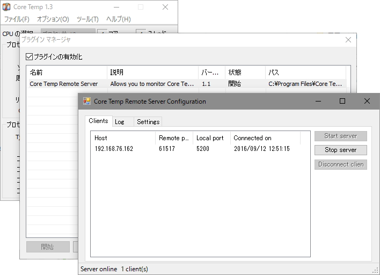The image size is (380, 275).
Task: Select client host 192.168.76.162
Action: coord(114,149)
